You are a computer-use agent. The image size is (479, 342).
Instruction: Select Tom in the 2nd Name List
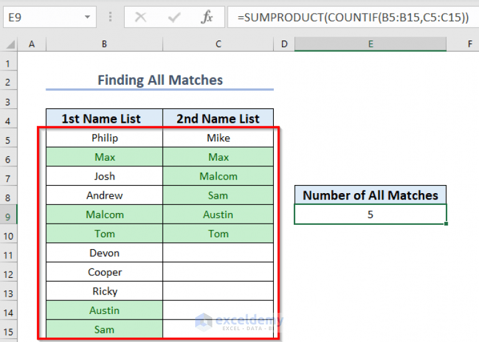click(x=218, y=234)
